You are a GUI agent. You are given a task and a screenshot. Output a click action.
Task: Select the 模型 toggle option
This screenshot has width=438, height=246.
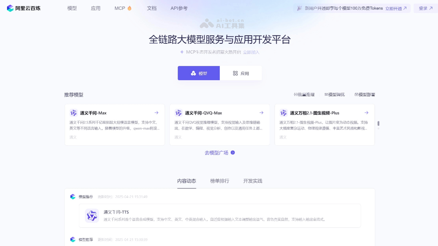tap(199, 73)
